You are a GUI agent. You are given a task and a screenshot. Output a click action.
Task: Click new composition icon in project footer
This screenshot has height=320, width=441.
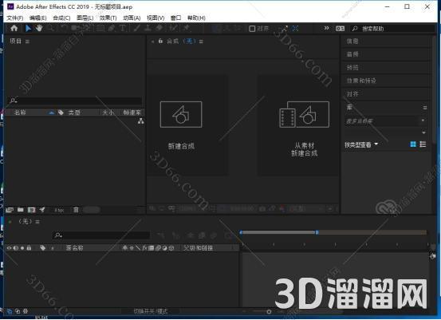pos(32,210)
